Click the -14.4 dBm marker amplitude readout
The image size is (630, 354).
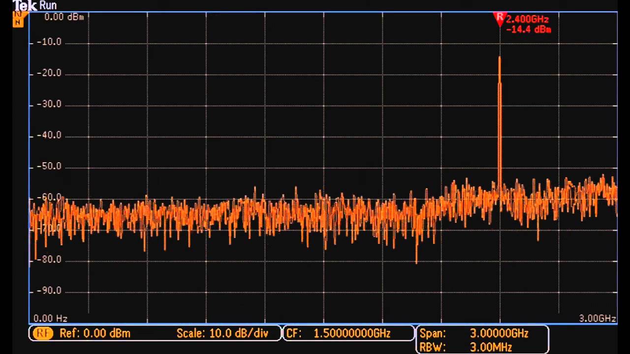tap(529, 29)
